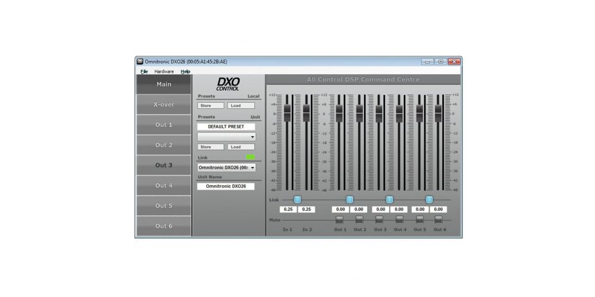Click Load under Unit presets
The height and width of the screenshot is (297, 595).
tap(241, 147)
